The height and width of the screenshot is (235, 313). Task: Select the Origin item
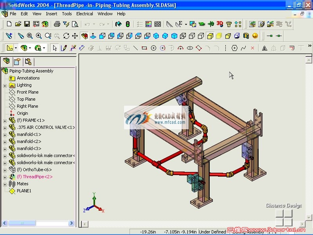coord(22,113)
